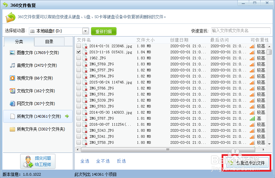Switch to the 分类 tab
This screenshot has width=275, height=178.
point(19,42)
